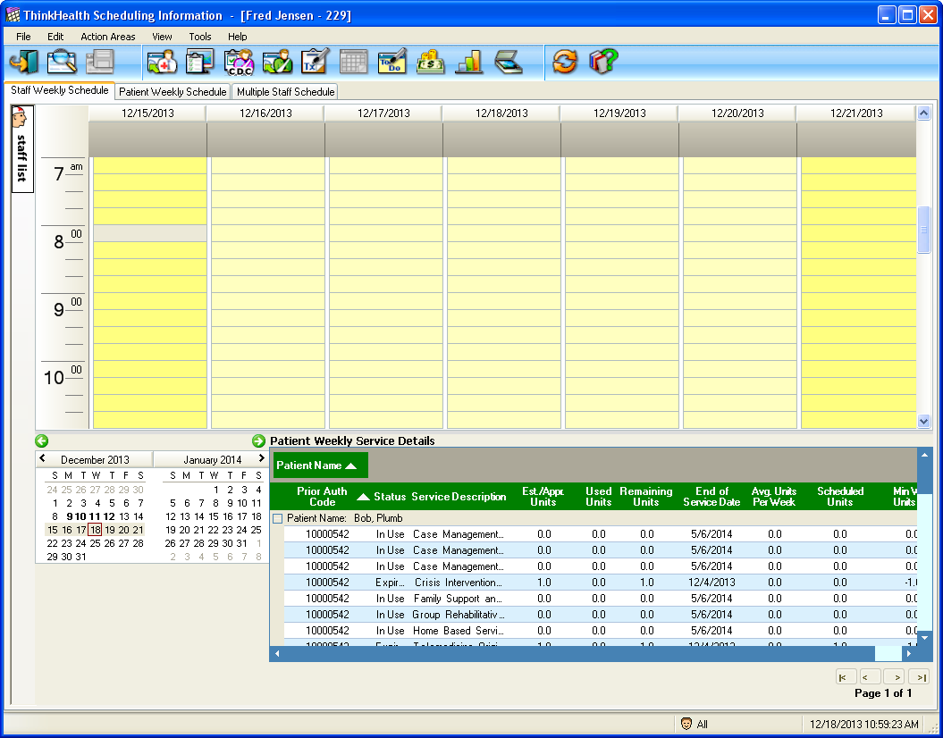Open the Tx notes pen icon
943x738 pixels.
click(316, 62)
